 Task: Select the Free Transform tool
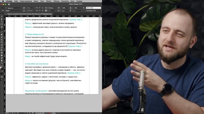click(2, 47)
